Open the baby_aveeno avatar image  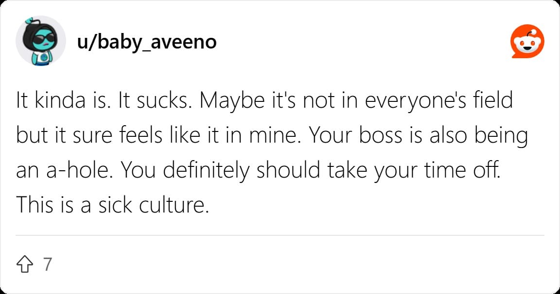[x=41, y=41]
